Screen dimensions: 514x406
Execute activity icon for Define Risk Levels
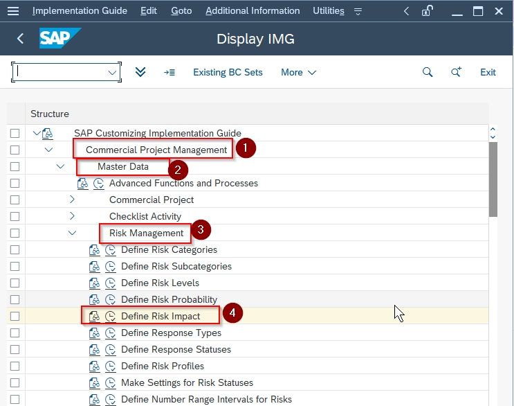tap(111, 283)
